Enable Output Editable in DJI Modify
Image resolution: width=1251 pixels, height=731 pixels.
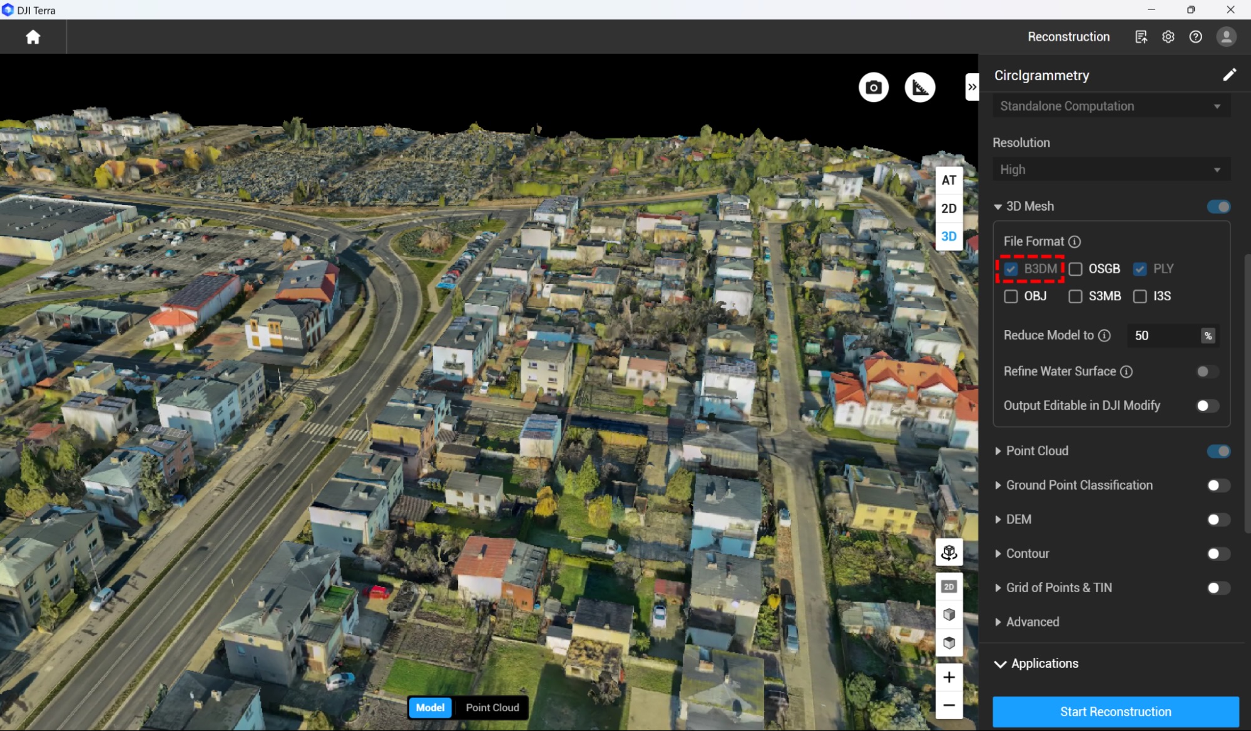pos(1207,406)
